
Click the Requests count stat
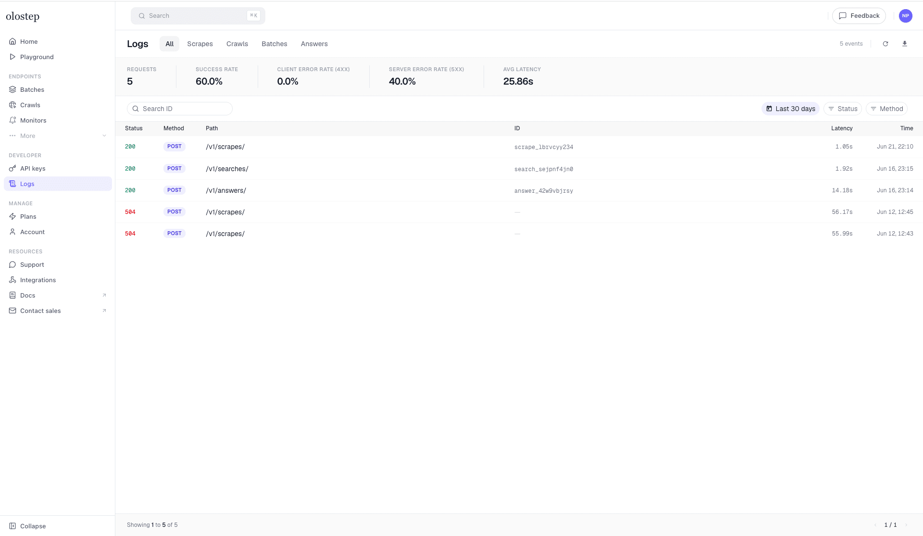[141, 76]
